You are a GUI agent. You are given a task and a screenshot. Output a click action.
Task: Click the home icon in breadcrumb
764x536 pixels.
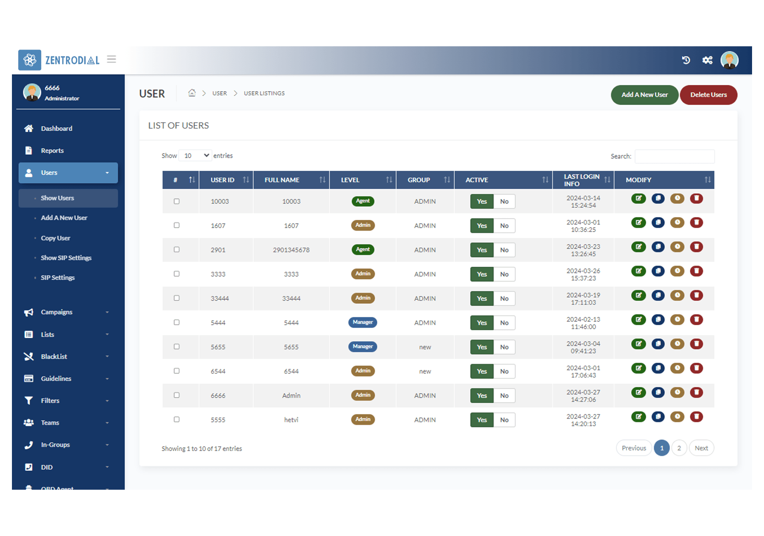192,93
